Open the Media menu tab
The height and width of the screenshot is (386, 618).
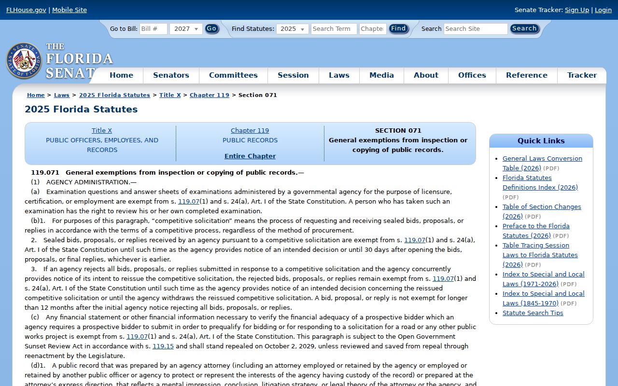click(381, 75)
